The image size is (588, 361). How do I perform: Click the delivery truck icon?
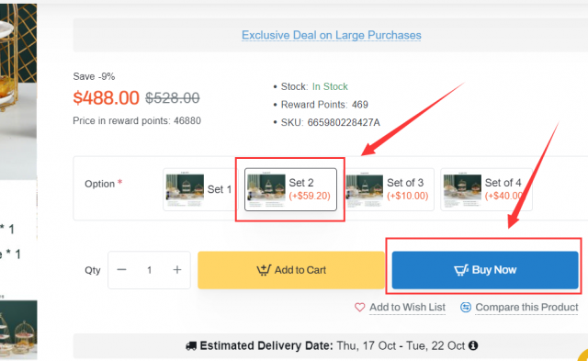tap(191, 345)
